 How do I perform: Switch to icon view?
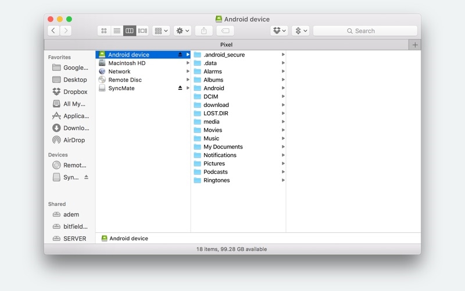(104, 31)
